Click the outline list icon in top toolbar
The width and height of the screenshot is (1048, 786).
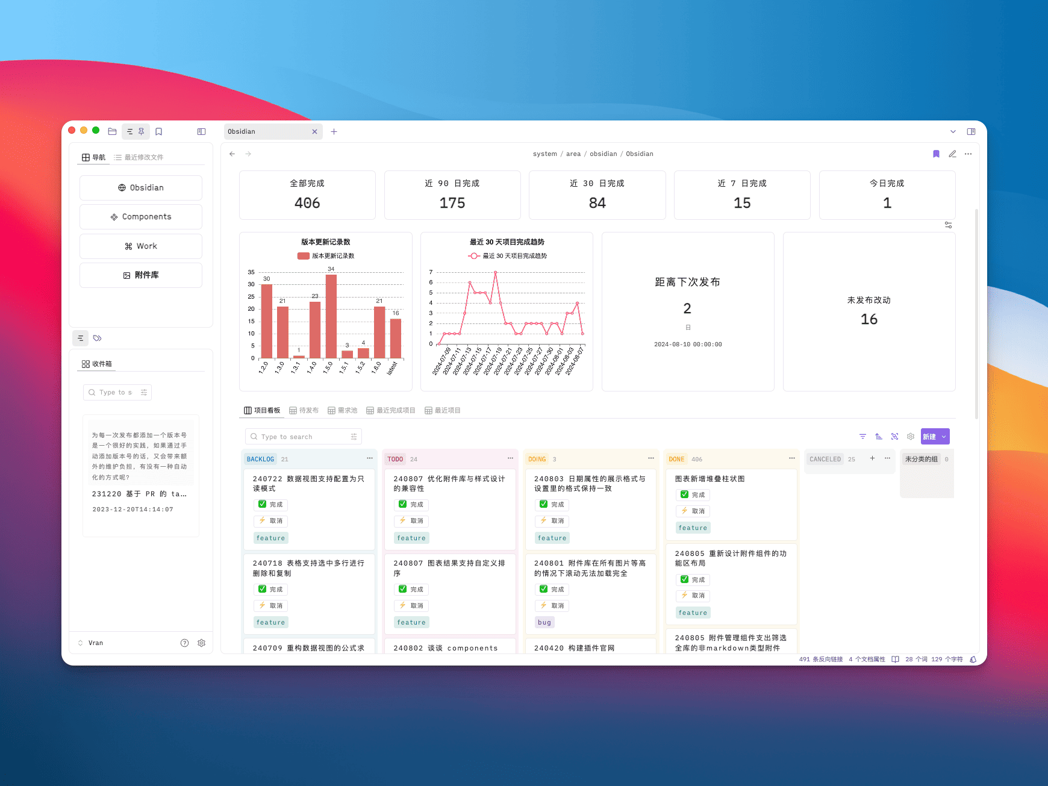click(x=130, y=131)
